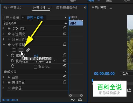Reset the 不透明度 effect
The width and height of the screenshot is (133, 103).
(65, 33)
